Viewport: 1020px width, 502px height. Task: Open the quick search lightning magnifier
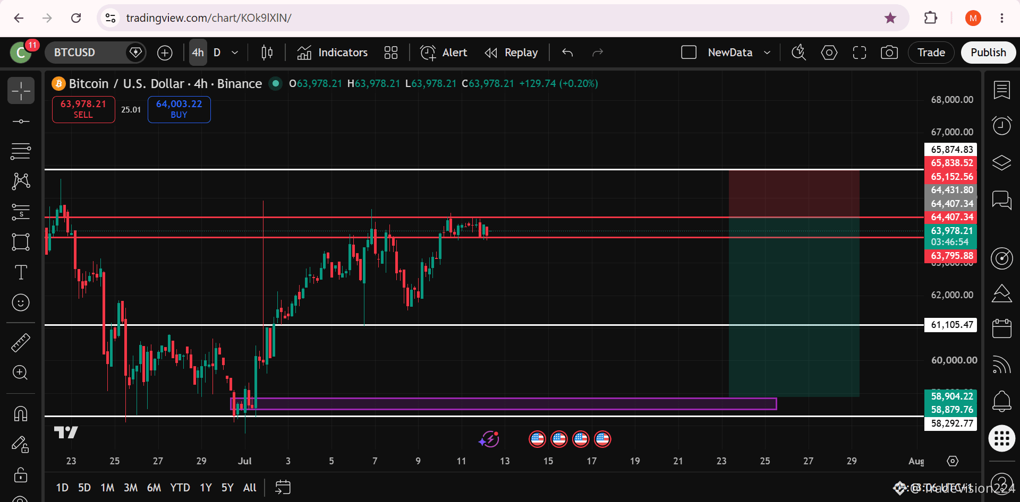798,53
